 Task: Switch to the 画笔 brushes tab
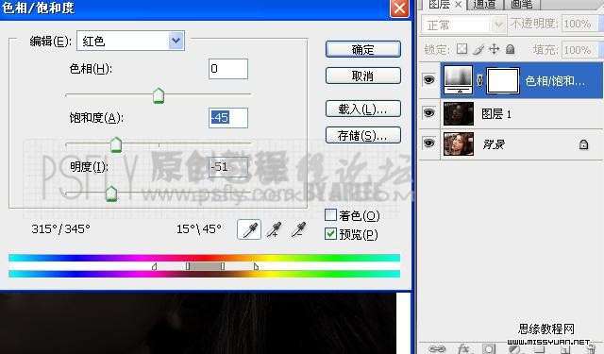tap(522, 4)
